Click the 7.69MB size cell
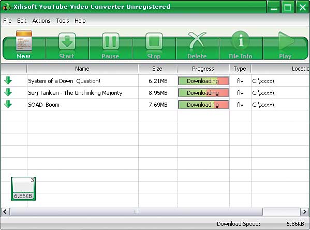Viewport: 310px width, 230px height. point(158,105)
